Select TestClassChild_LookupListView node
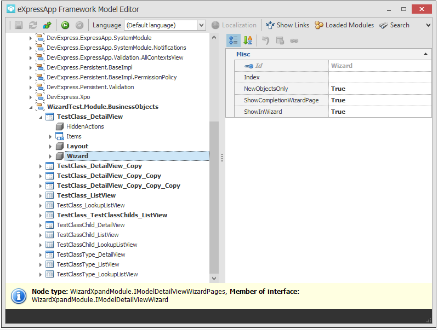 (x=97, y=245)
